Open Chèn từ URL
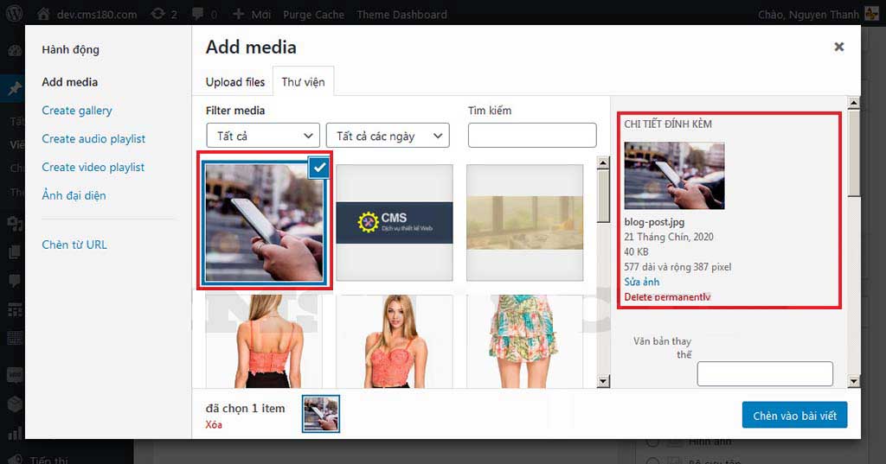Viewport: 886px width, 464px height. click(x=74, y=245)
